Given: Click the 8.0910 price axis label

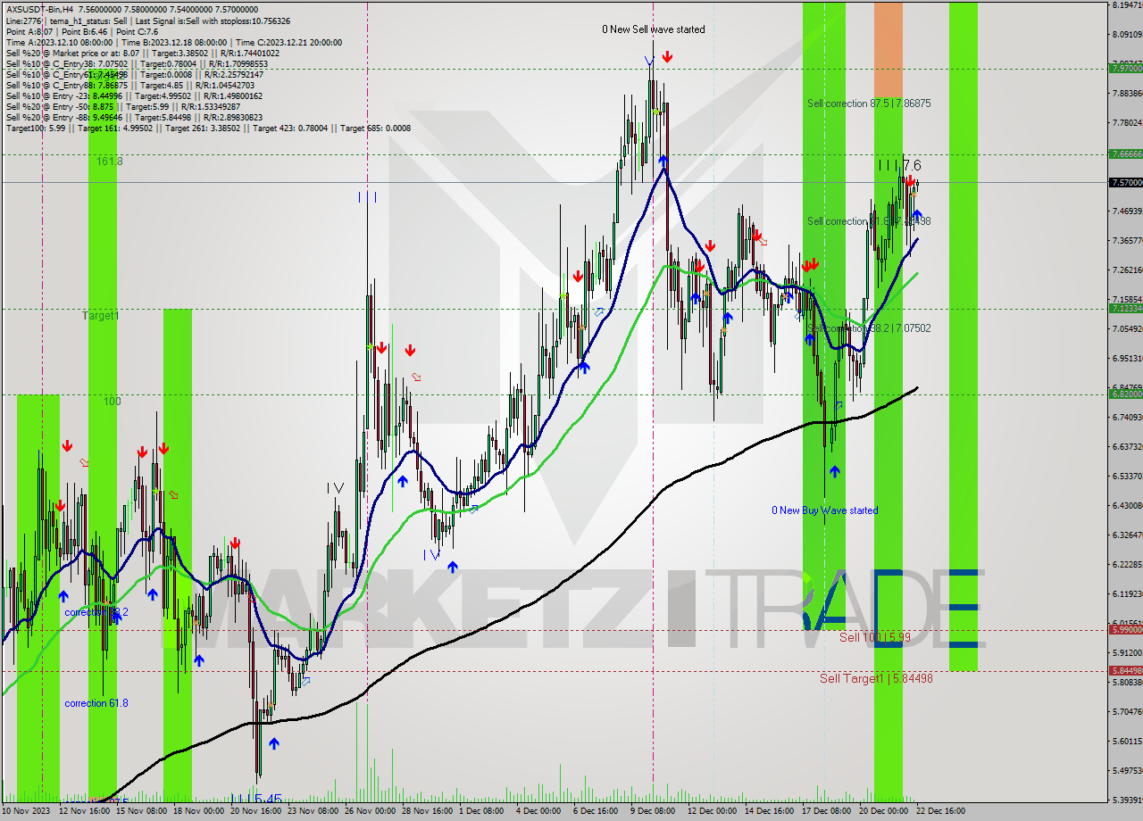Looking at the screenshot, I should [x=1127, y=35].
